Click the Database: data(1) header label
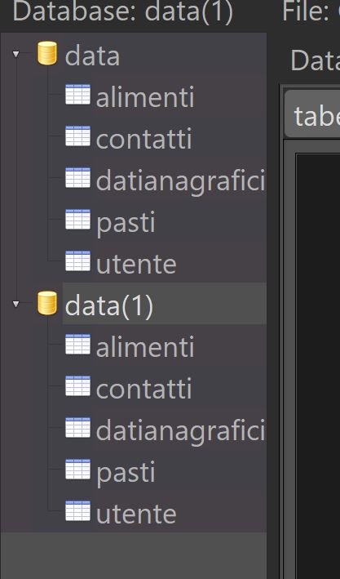Screen dimensions: 340x579 (x=123, y=11)
